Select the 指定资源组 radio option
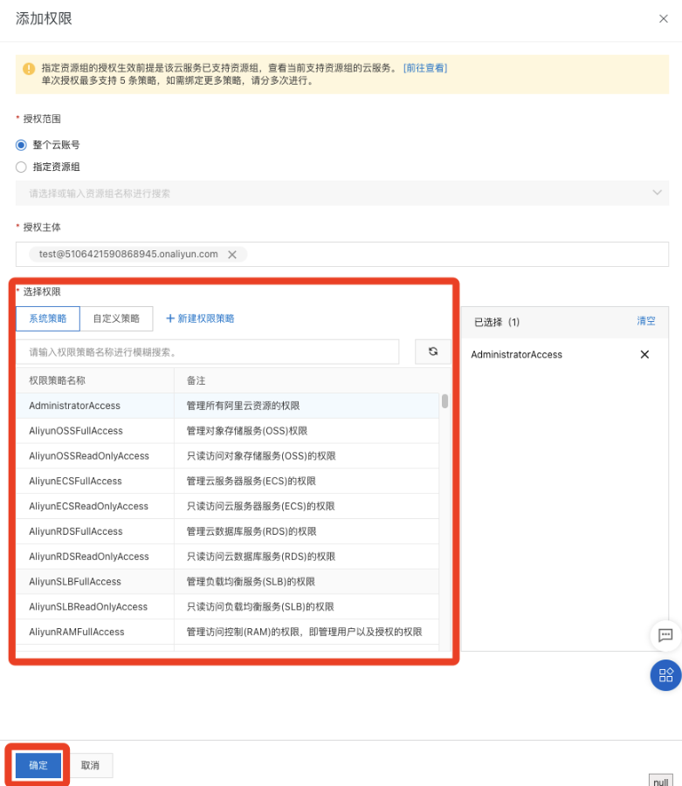 pos(21,167)
